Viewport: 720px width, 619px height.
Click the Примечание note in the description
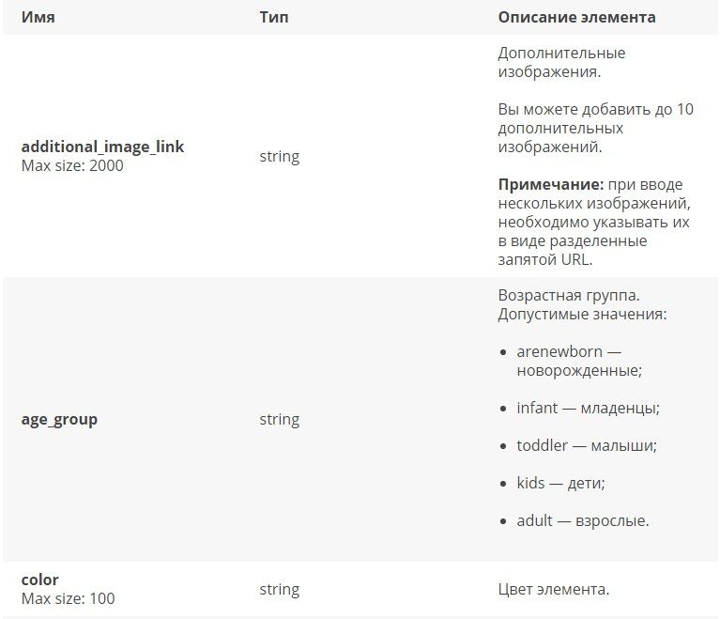point(594,222)
